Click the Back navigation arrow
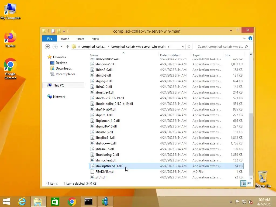This screenshot has width=276, height=207. point(47,47)
